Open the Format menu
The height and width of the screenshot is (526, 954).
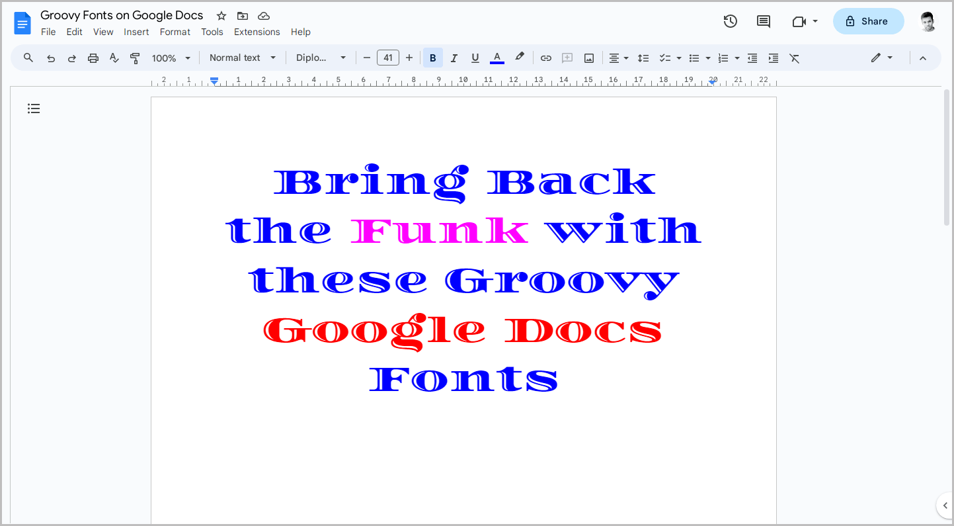(x=175, y=31)
